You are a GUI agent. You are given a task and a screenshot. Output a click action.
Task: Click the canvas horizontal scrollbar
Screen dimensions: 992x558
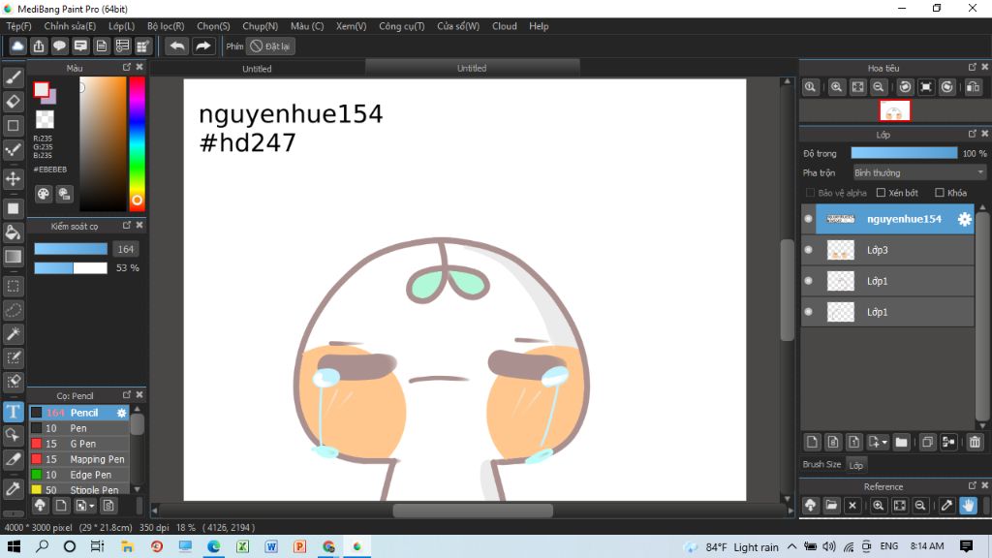(x=473, y=510)
